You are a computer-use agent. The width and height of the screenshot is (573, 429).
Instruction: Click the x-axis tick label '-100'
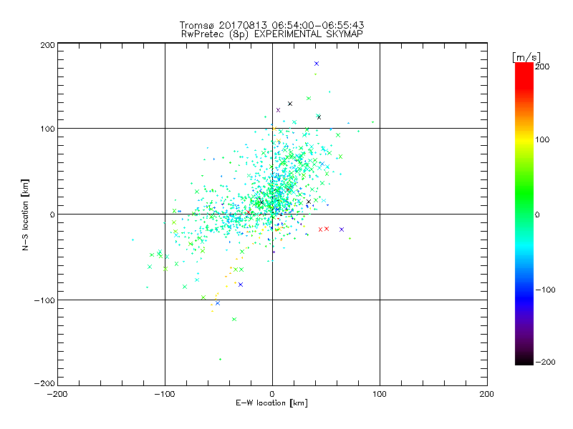[x=165, y=394]
